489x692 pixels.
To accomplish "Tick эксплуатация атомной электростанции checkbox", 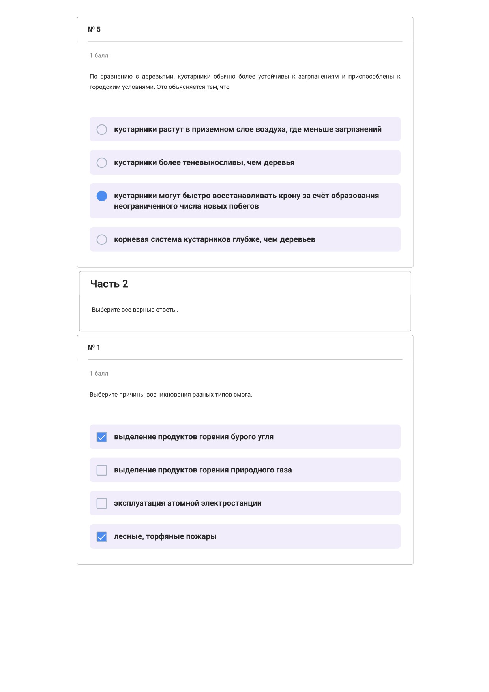I will coord(102,503).
